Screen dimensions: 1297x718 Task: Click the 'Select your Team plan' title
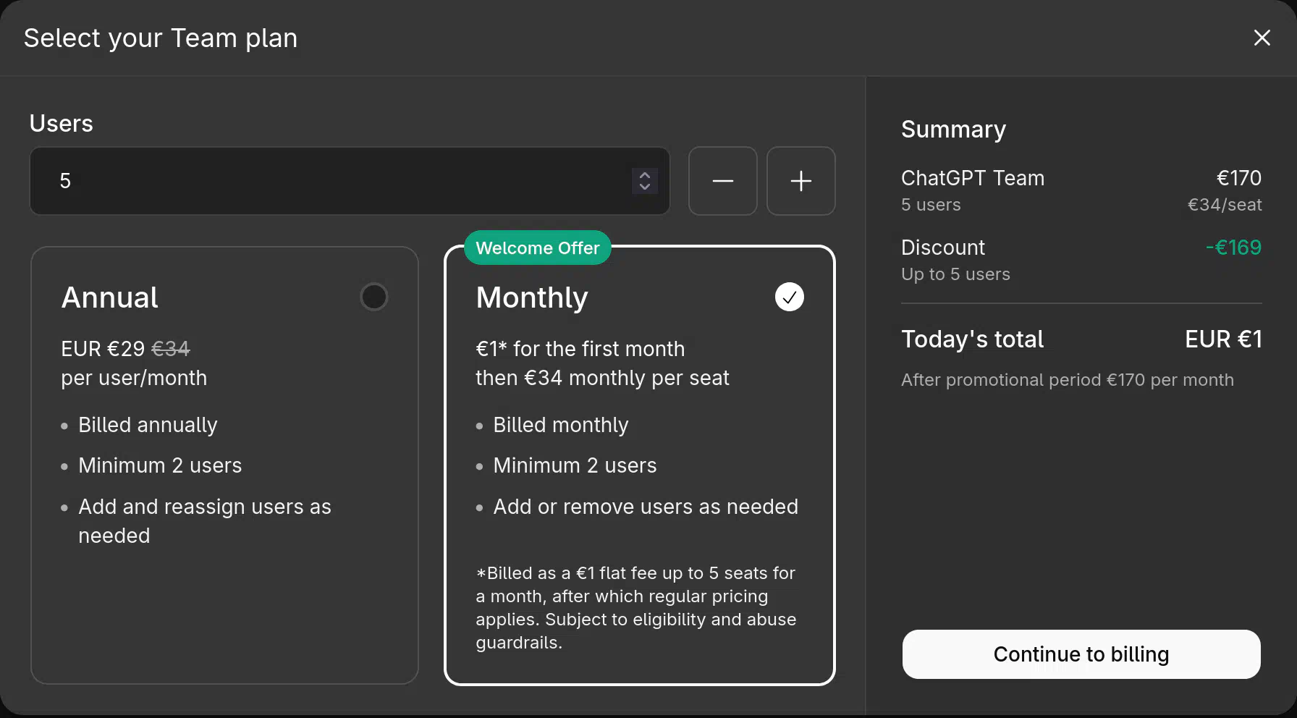pos(161,38)
